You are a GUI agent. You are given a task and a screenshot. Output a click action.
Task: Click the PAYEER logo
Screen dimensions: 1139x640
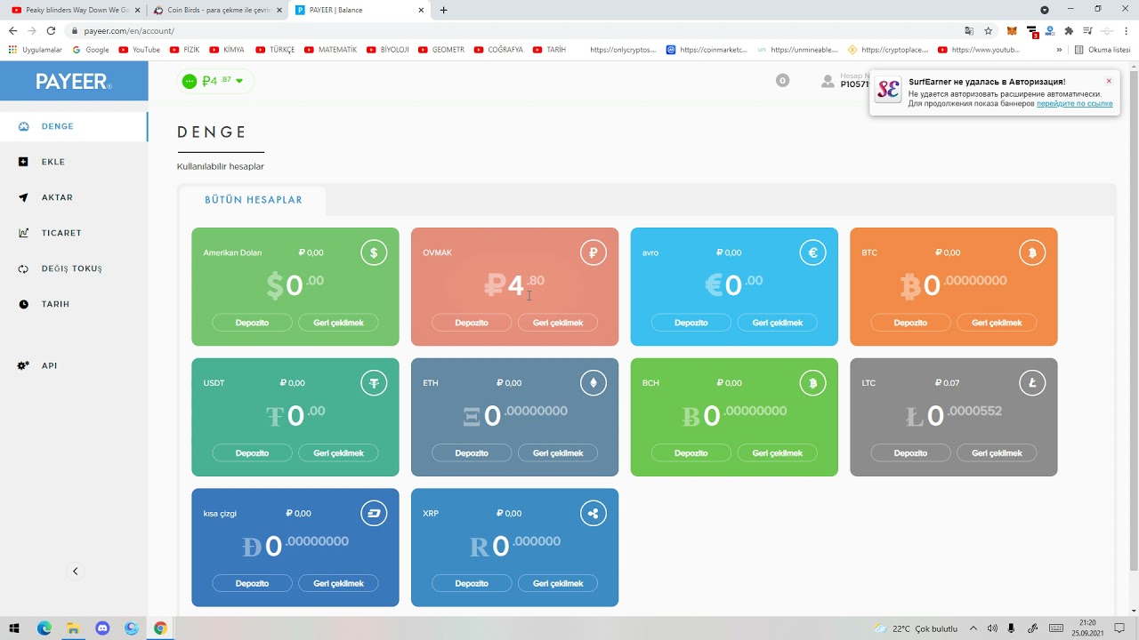(x=74, y=81)
